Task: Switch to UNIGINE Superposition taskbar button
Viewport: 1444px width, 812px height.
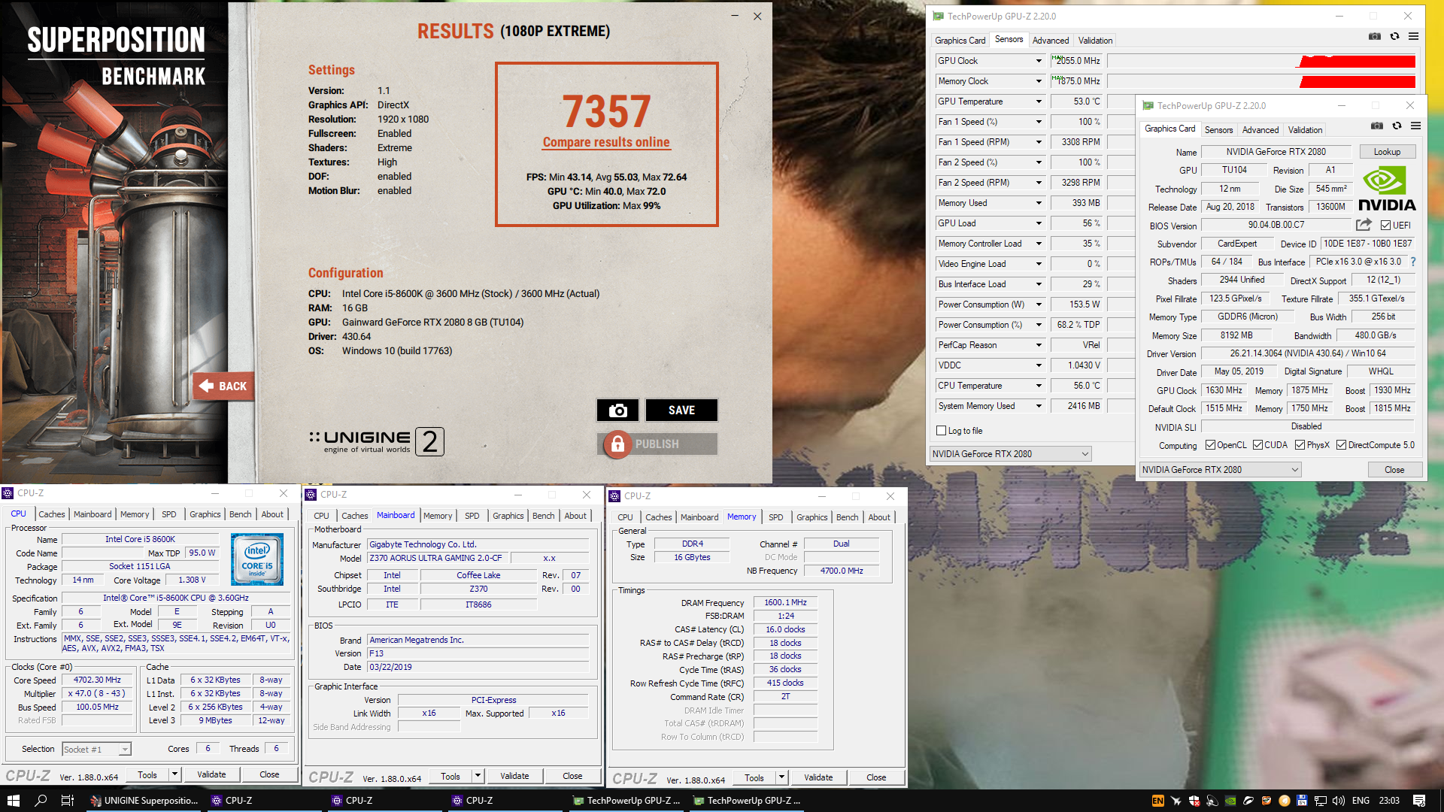Action: point(145,801)
